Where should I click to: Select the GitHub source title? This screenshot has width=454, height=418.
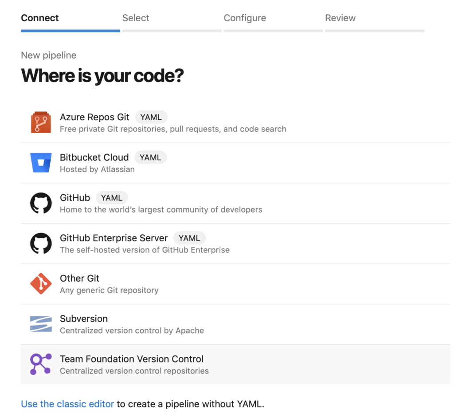[x=74, y=197]
